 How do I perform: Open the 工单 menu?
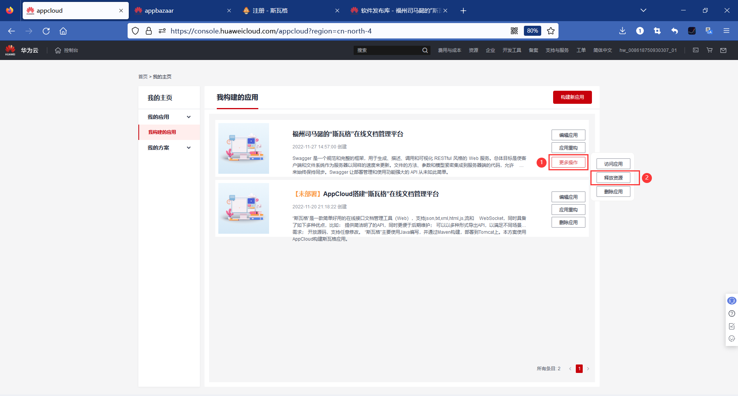pyautogui.click(x=581, y=50)
